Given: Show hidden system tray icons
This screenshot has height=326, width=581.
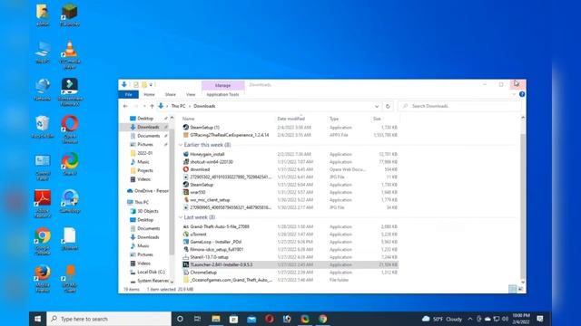Looking at the screenshot, I should (x=470, y=319).
